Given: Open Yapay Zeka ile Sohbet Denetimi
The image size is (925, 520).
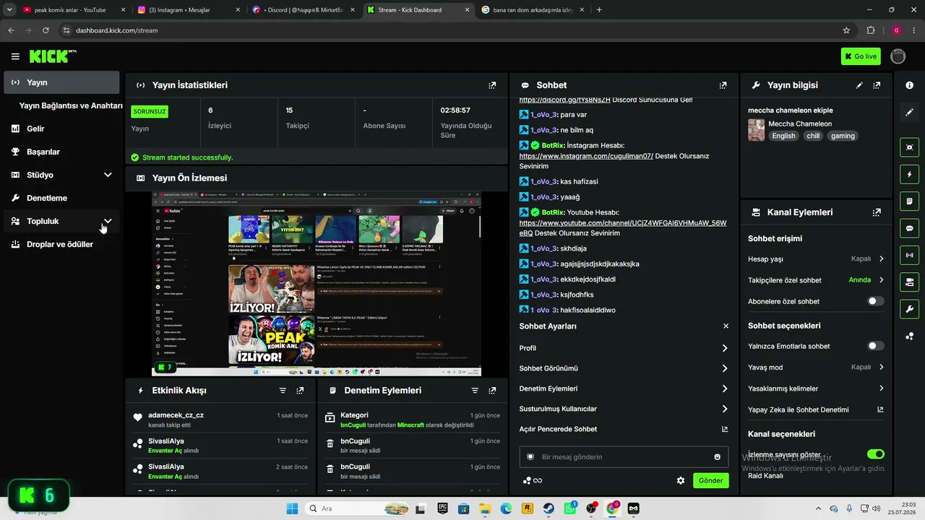Looking at the screenshot, I should point(816,409).
